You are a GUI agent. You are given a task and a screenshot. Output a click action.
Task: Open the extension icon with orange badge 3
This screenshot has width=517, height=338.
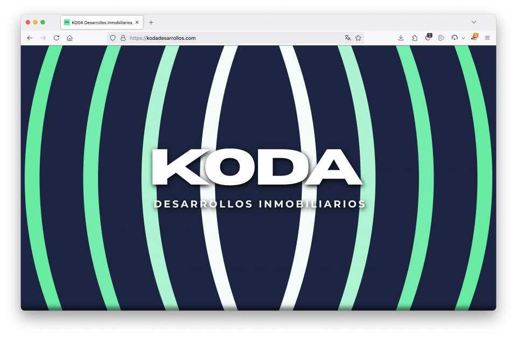coord(474,38)
